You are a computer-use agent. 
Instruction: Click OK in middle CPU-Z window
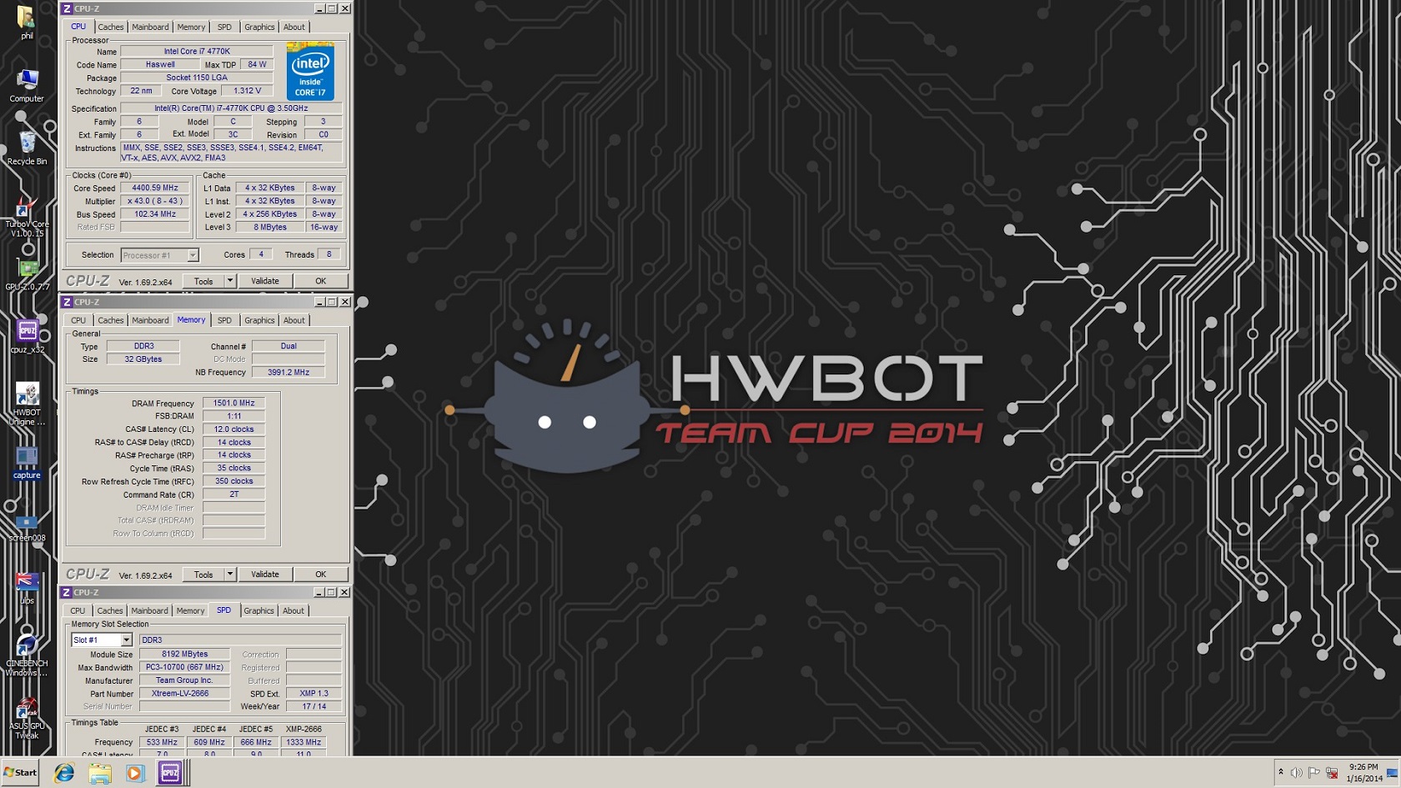point(320,575)
